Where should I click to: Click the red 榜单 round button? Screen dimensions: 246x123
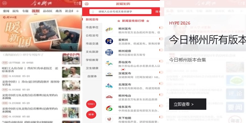click(x=91, y=114)
